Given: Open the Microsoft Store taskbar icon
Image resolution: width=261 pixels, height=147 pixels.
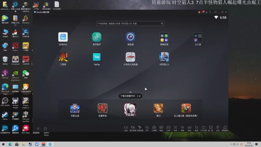Looking at the screenshot, I should point(17,144).
